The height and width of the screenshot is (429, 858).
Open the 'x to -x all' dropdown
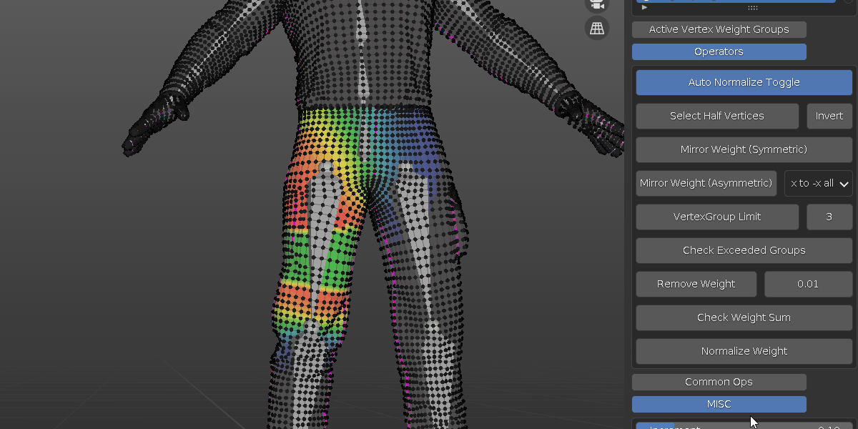(x=819, y=183)
